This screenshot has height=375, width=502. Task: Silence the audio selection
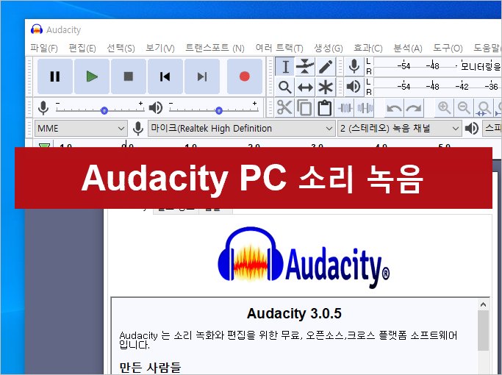[x=365, y=108]
